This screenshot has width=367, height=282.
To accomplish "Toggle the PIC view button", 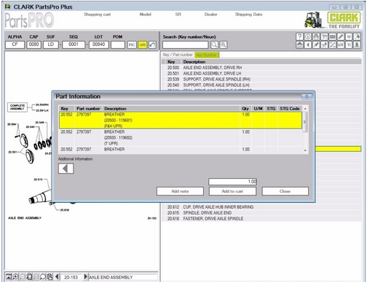I will click(x=132, y=45).
